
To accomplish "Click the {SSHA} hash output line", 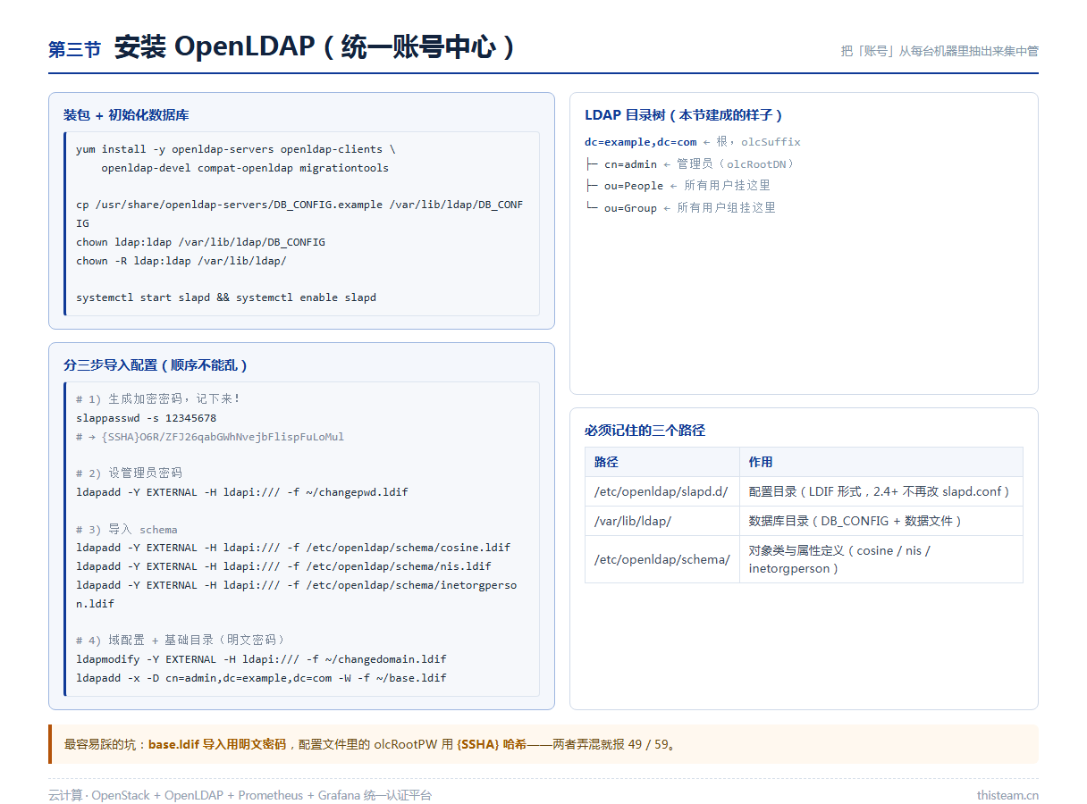I will click(x=210, y=437).
